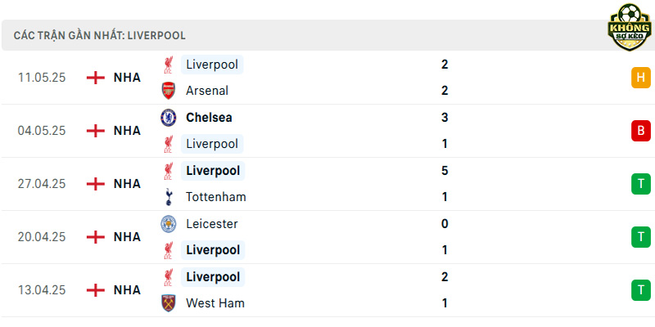Click the orange H draw badge
The height and width of the screenshot is (327, 655).
pos(641,78)
